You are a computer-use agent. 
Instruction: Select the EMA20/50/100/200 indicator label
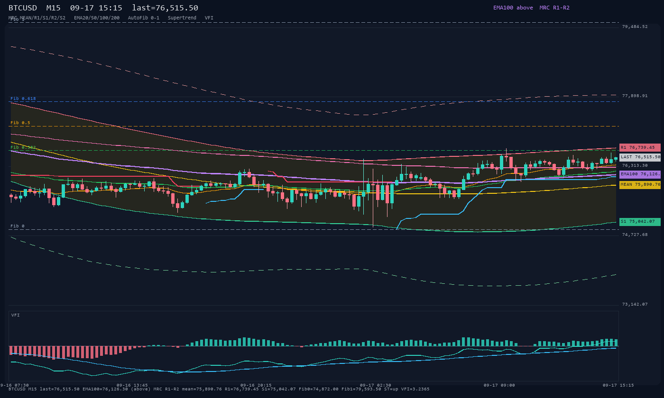[97, 18]
